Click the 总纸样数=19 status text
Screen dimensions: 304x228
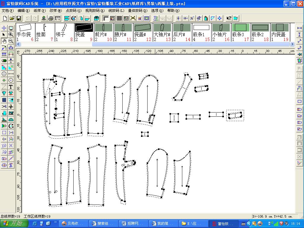tap(11, 216)
